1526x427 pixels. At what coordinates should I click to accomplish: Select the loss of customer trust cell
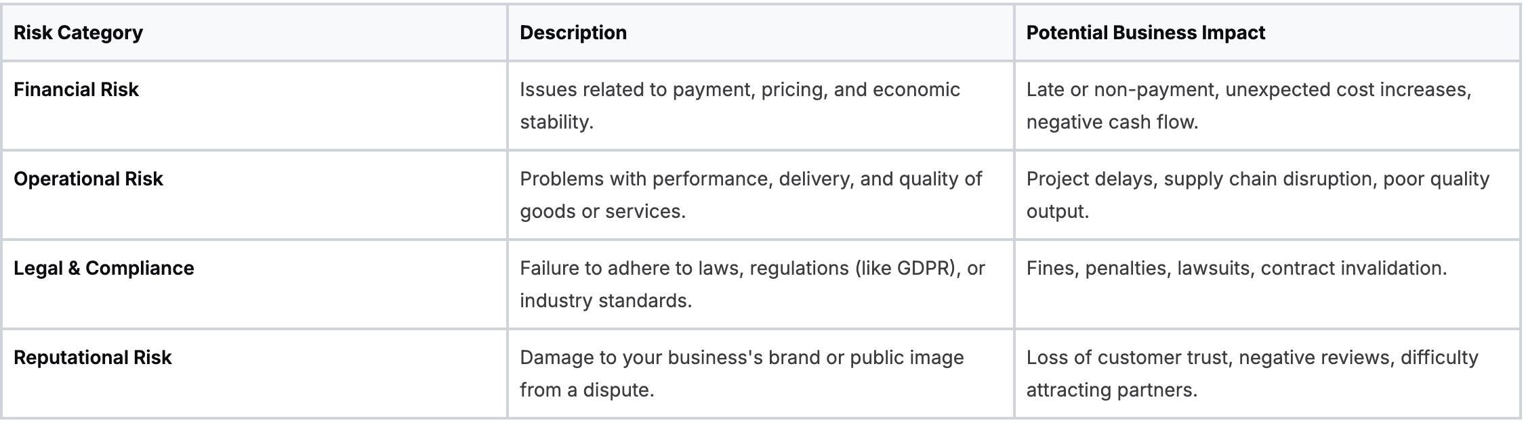1252,374
